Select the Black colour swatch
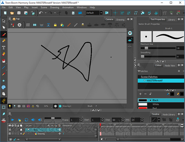This screenshot has width=185, height=142. point(161,100)
